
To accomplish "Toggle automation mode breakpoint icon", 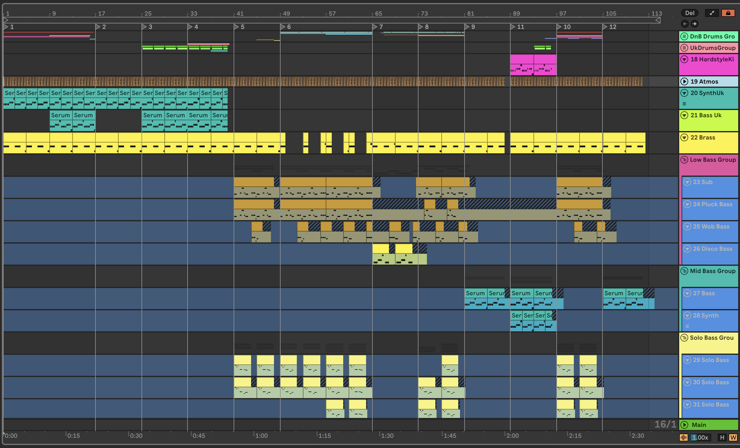I will point(712,13).
